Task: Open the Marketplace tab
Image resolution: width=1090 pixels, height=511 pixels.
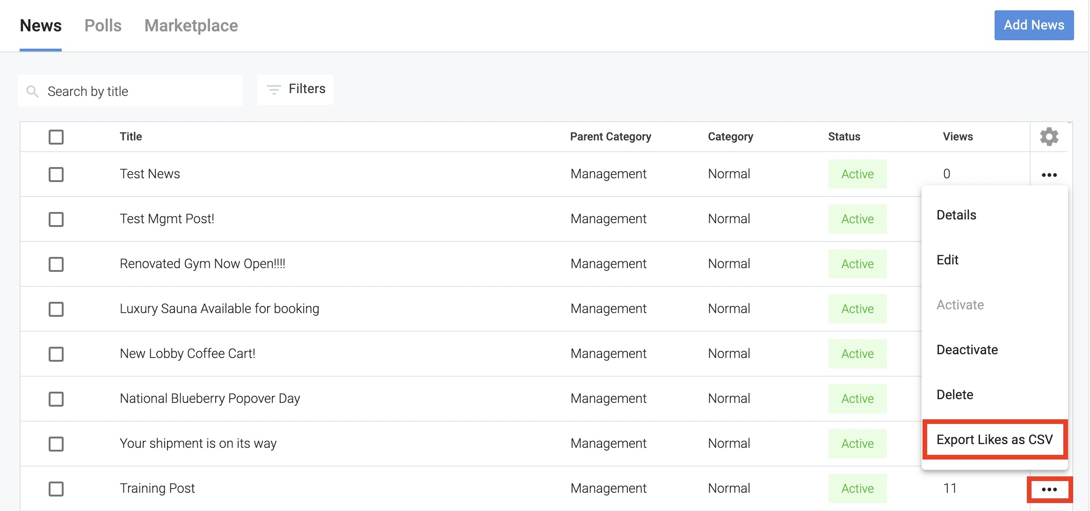Action: 191,26
